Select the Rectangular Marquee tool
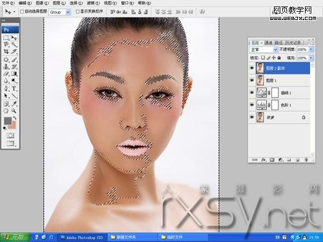Viewport: 323px width, 242px height. point(6,38)
